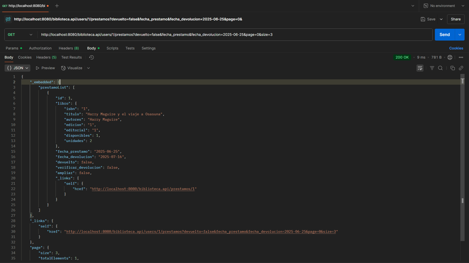Click the "fecha_prestamo" value 2025-06-25

[x=107, y=152]
